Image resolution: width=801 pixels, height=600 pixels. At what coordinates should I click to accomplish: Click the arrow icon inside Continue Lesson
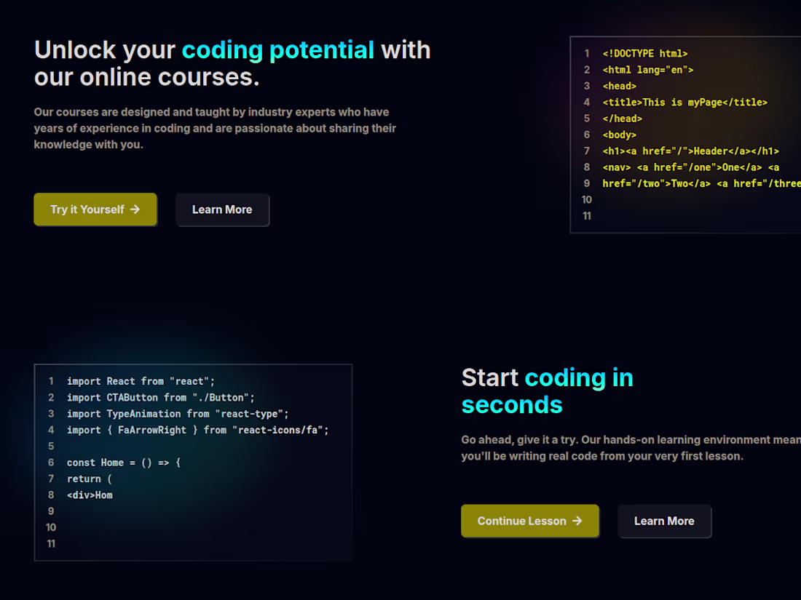(577, 521)
